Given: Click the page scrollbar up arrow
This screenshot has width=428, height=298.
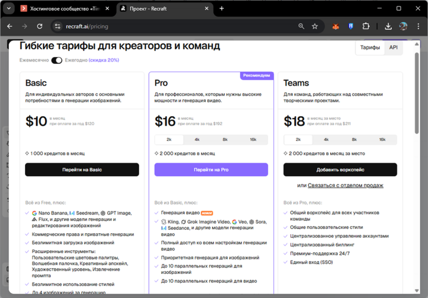Looking at the screenshot, I should [x=417, y=44].
